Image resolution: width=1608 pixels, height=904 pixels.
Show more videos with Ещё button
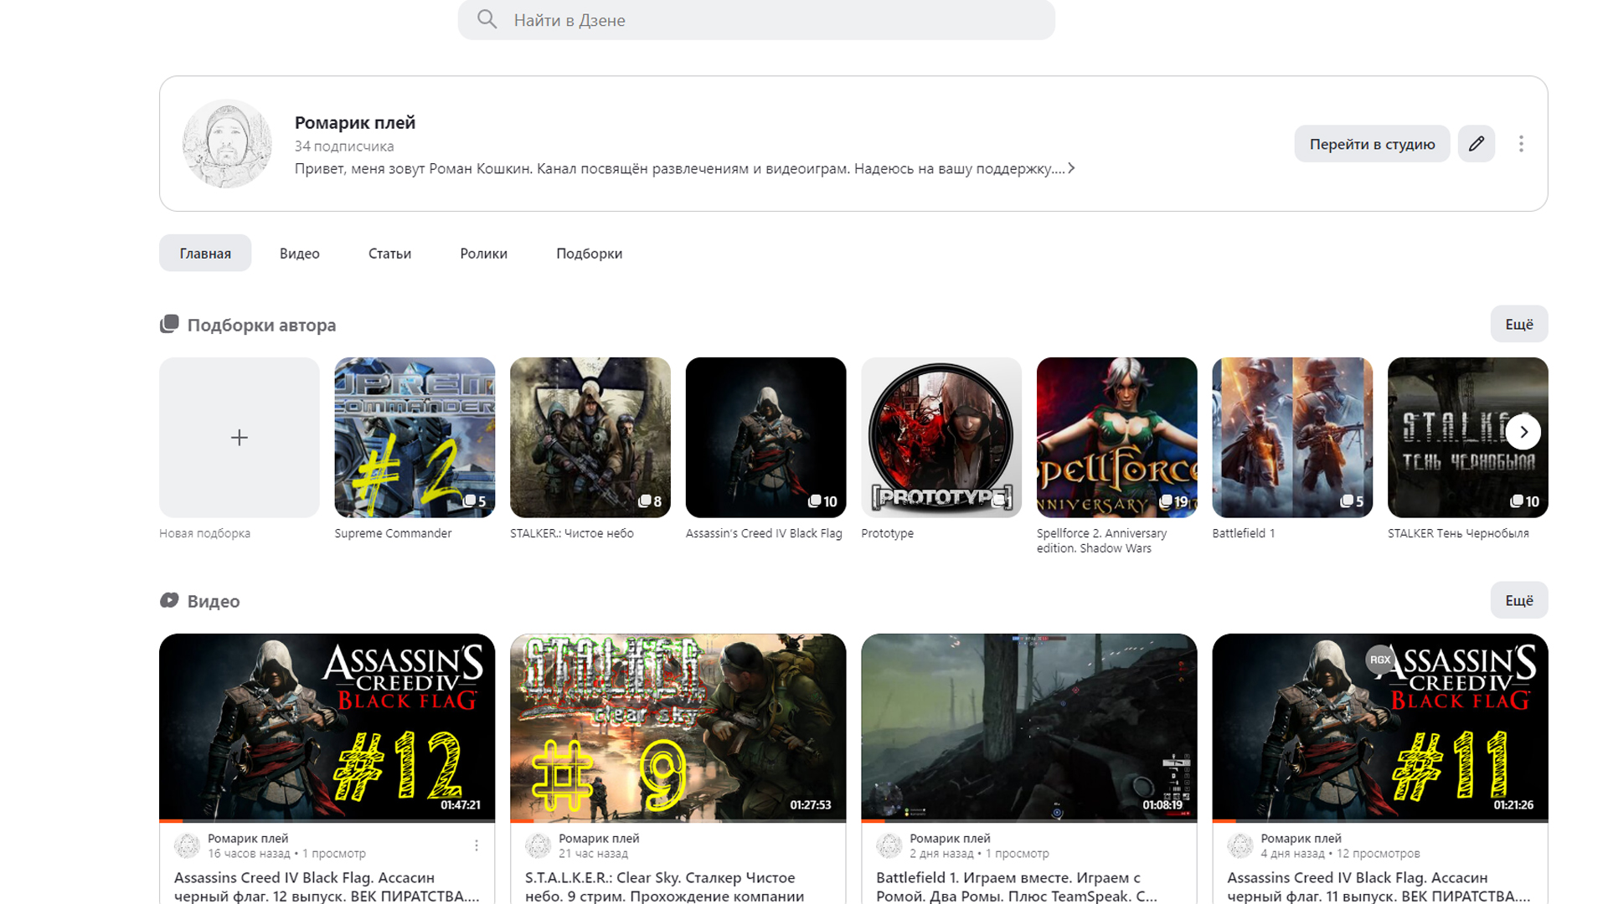[x=1518, y=600]
